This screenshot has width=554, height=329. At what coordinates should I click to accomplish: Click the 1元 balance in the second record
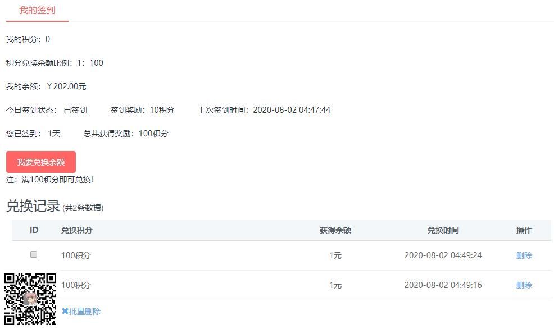click(335, 285)
